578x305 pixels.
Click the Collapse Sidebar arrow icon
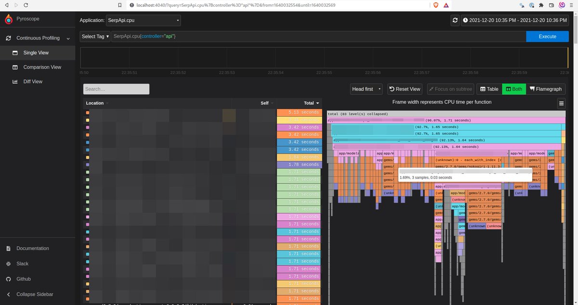[8, 294]
